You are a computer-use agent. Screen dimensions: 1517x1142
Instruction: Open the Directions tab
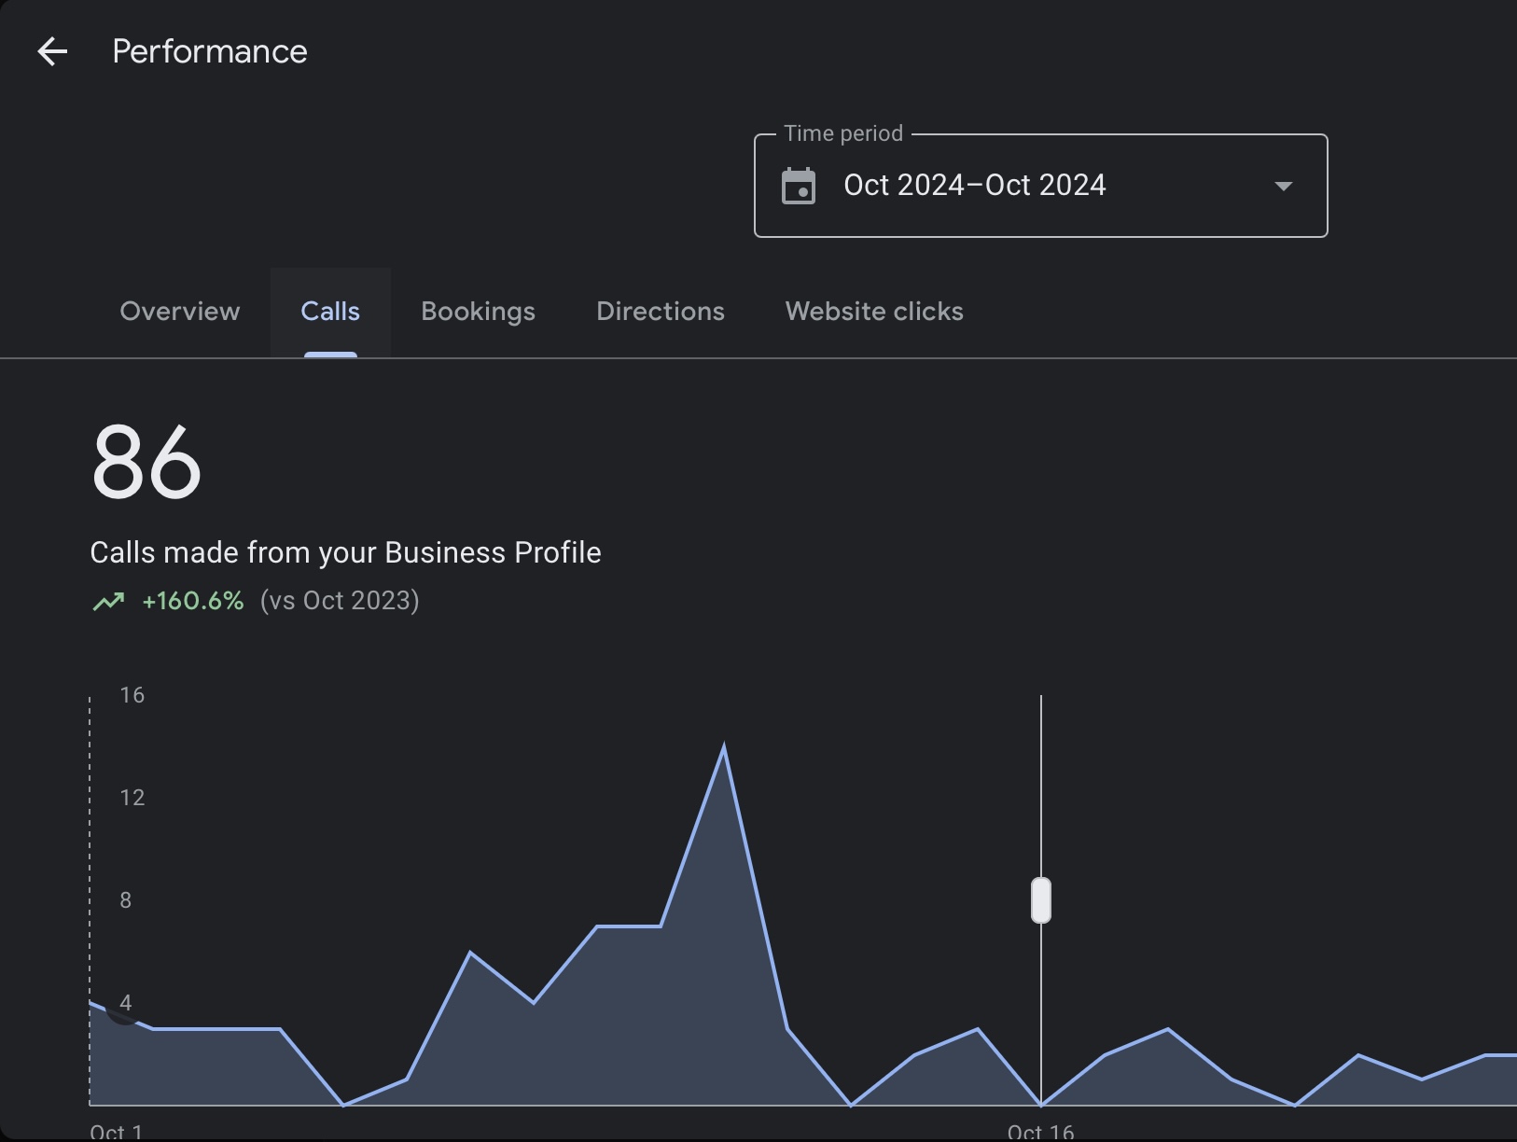[x=661, y=312]
